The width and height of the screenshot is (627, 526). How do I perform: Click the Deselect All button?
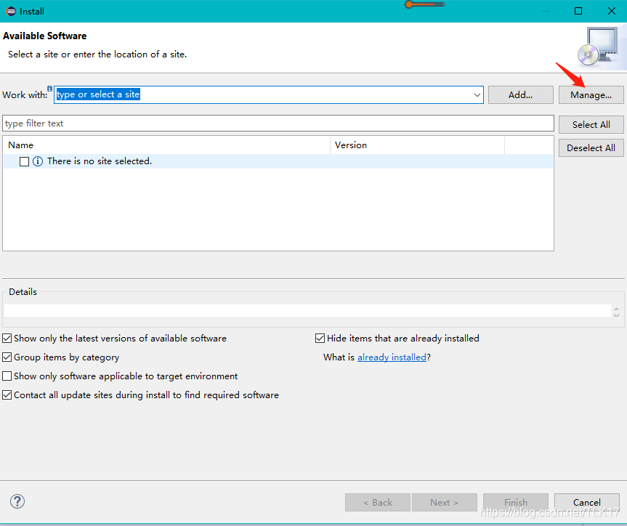(591, 148)
